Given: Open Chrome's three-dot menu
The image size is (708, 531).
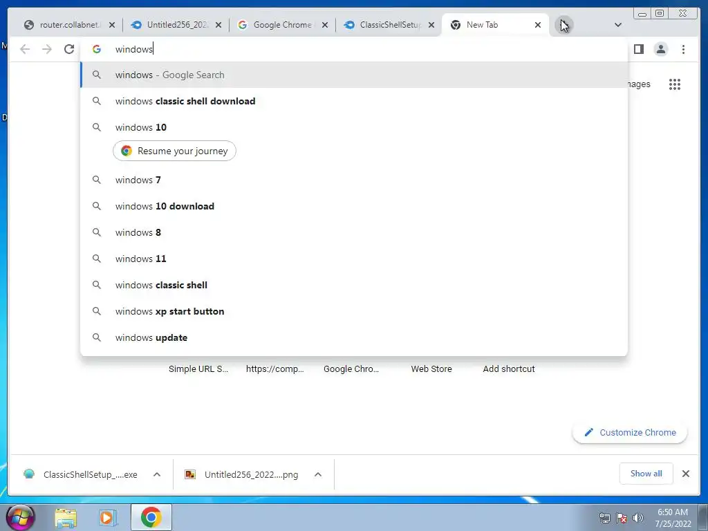Looking at the screenshot, I should coord(683,49).
